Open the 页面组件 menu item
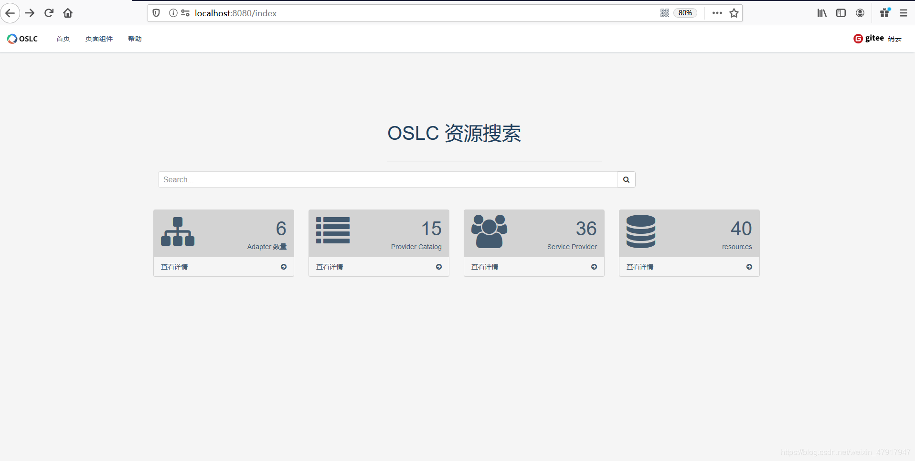 click(x=98, y=39)
